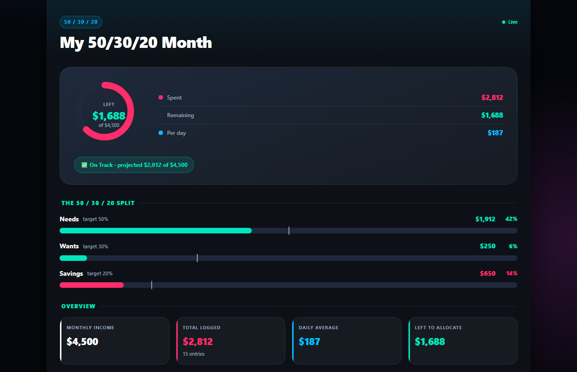Click the On Track checkmark icon

(84, 165)
